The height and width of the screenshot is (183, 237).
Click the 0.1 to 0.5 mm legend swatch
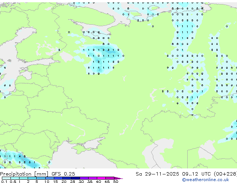click(x=6, y=178)
